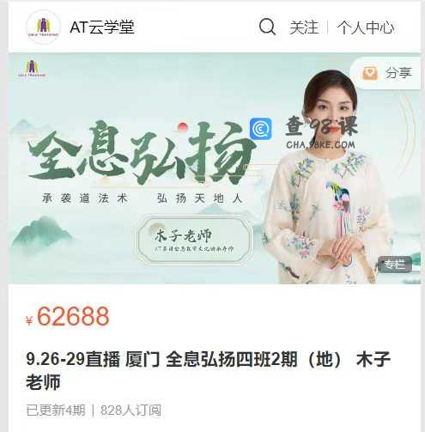Click the 已更新4期 update count

tap(56, 411)
